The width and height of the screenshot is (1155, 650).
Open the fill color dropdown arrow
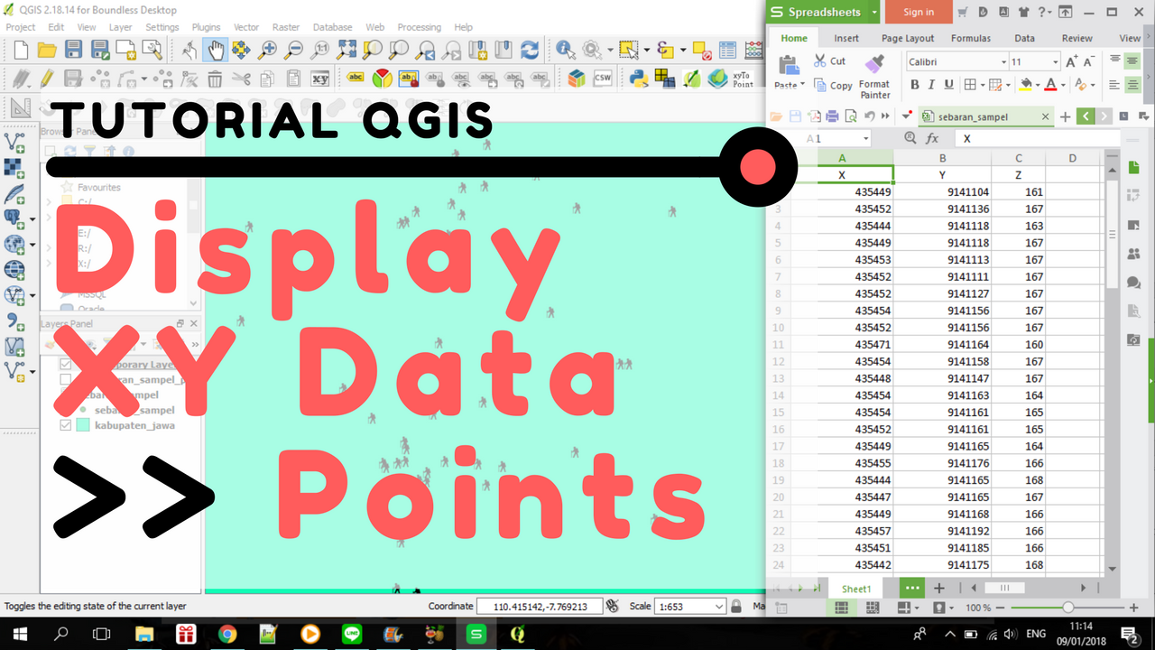click(1037, 85)
